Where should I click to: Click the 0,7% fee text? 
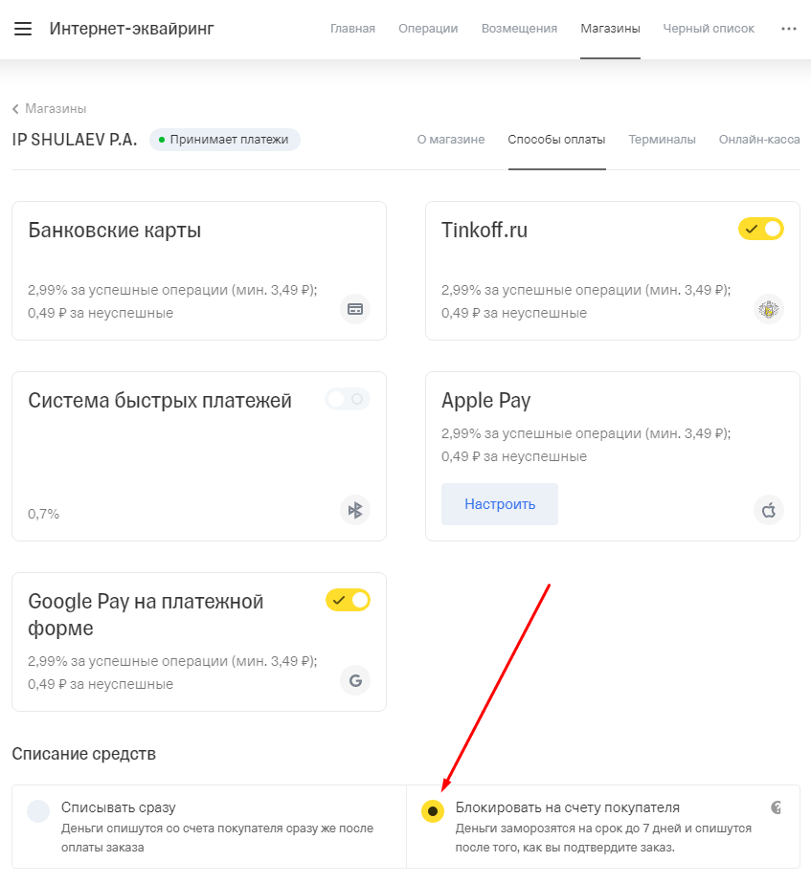(x=43, y=514)
